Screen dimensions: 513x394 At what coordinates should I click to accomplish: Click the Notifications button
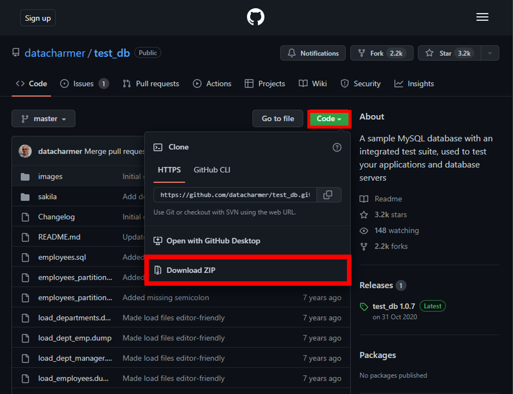click(313, 53)
